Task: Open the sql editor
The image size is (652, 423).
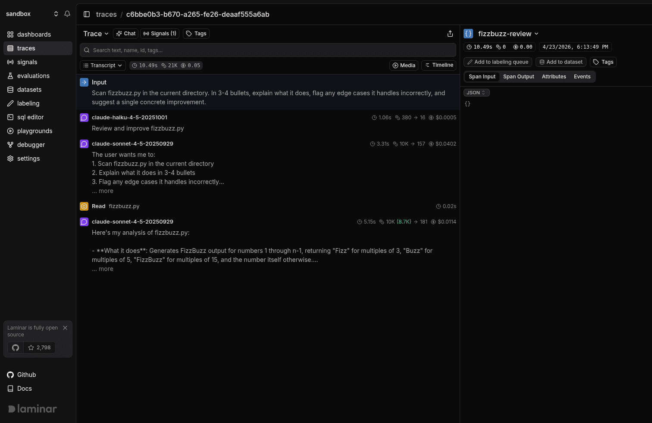Action: (31, 117)
